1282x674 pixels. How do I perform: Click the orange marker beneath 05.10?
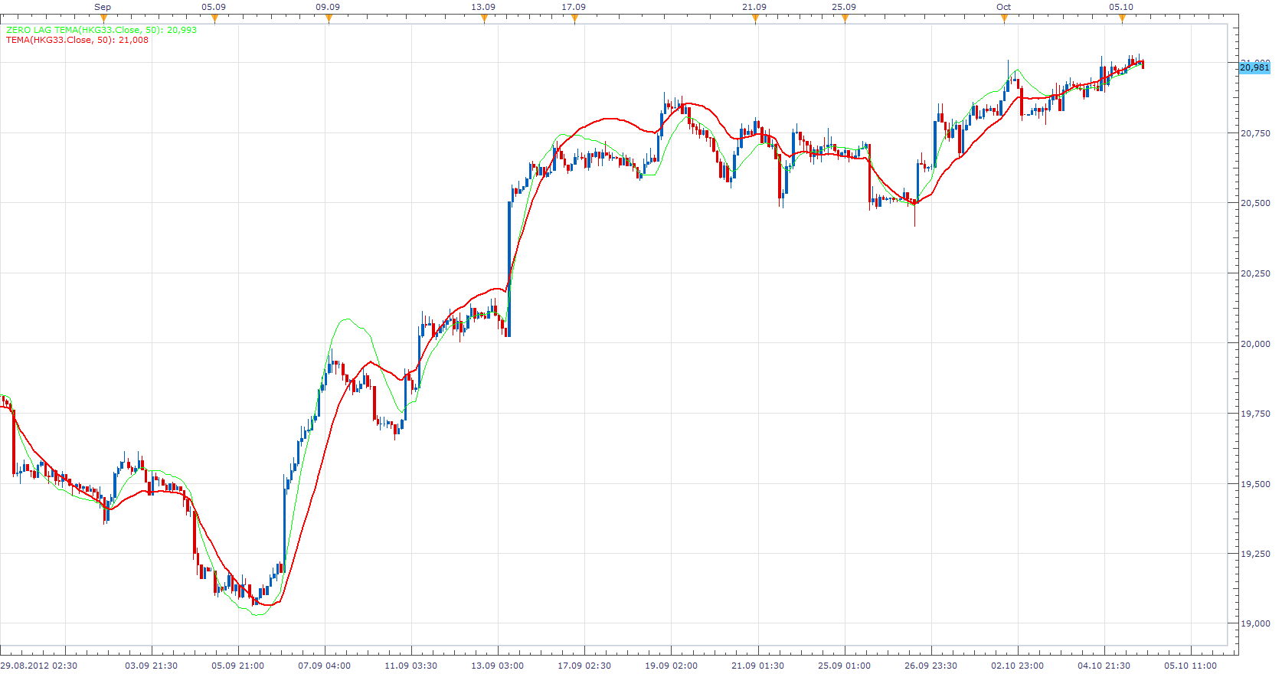(x=1122, y=18)
